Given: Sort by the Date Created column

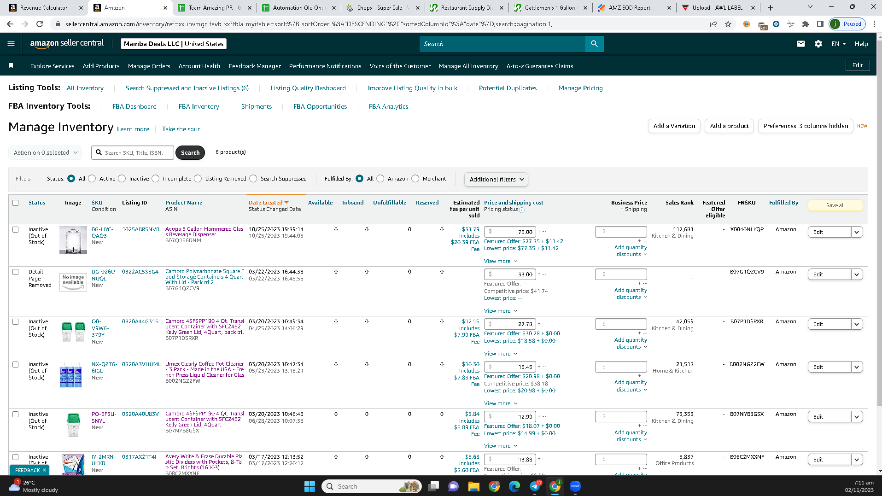Looking at the screenshot, I should [268, 203].
